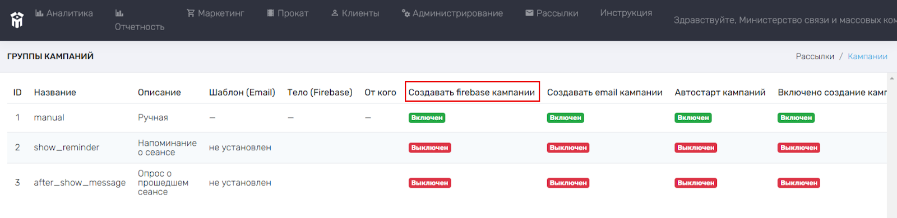Toggle email Выключен badge for show_reminder
Image resolution: width=897 pixels, height=218 pixels.
(568, 148)
